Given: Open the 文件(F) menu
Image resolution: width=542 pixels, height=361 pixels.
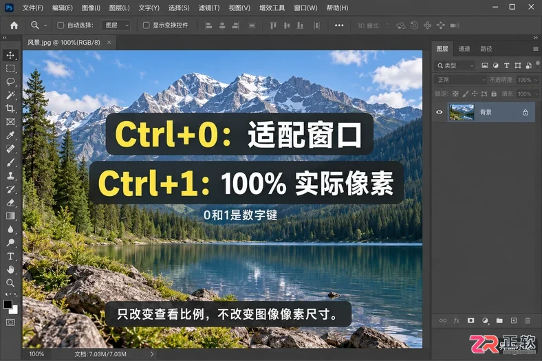Looking at the screenshot, I should [x=33, y=8].
